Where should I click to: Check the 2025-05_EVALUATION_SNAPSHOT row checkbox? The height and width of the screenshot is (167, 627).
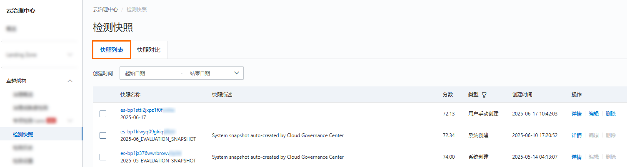[x=103, y=157]
